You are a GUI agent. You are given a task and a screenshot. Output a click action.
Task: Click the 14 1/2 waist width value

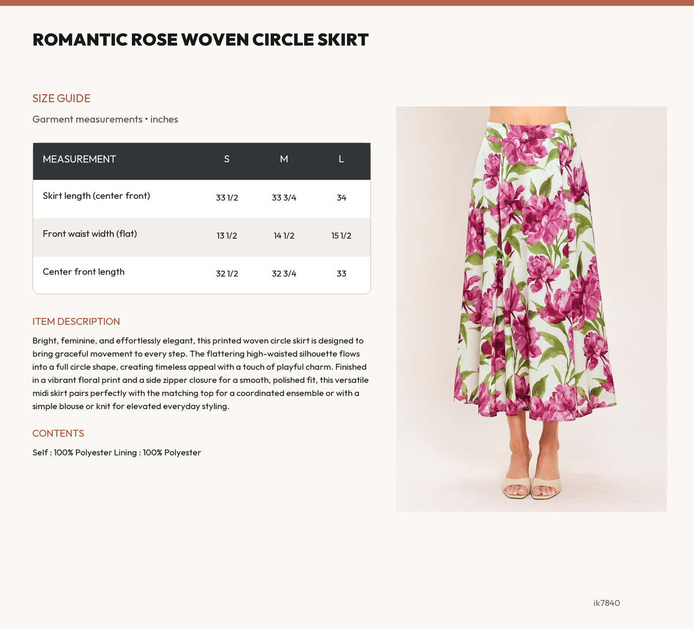(x=284, y=236)
